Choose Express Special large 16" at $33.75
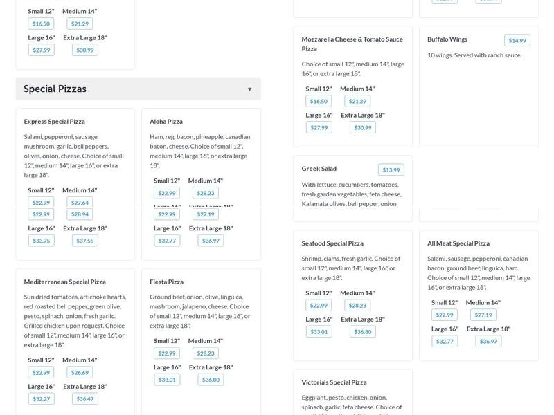This screenshot has width=554, height=415. (41, 241)
